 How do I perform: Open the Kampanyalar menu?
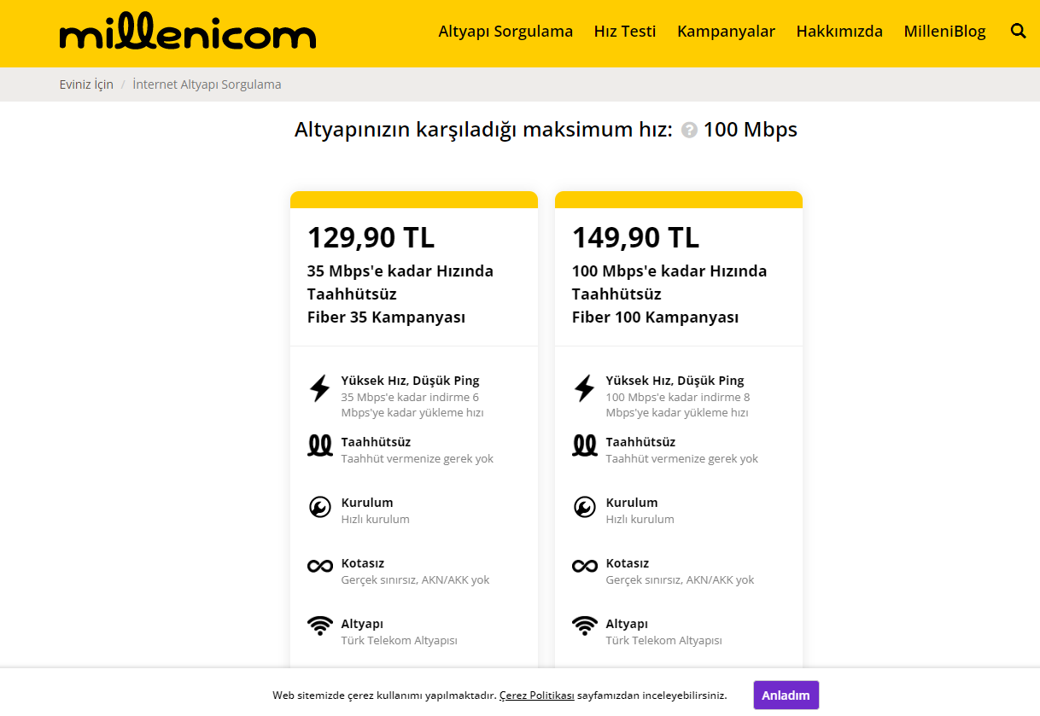(x=726, y=32)
